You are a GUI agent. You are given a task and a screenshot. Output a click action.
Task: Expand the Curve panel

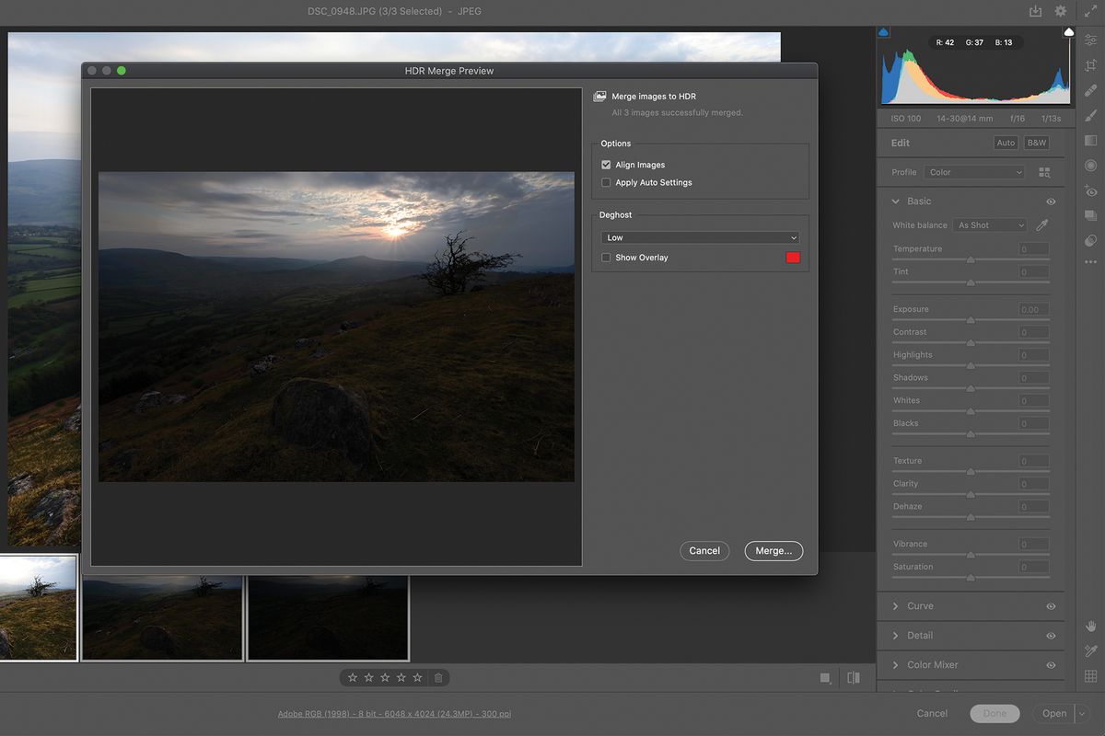pyautogui.click(x=921, y=605)
